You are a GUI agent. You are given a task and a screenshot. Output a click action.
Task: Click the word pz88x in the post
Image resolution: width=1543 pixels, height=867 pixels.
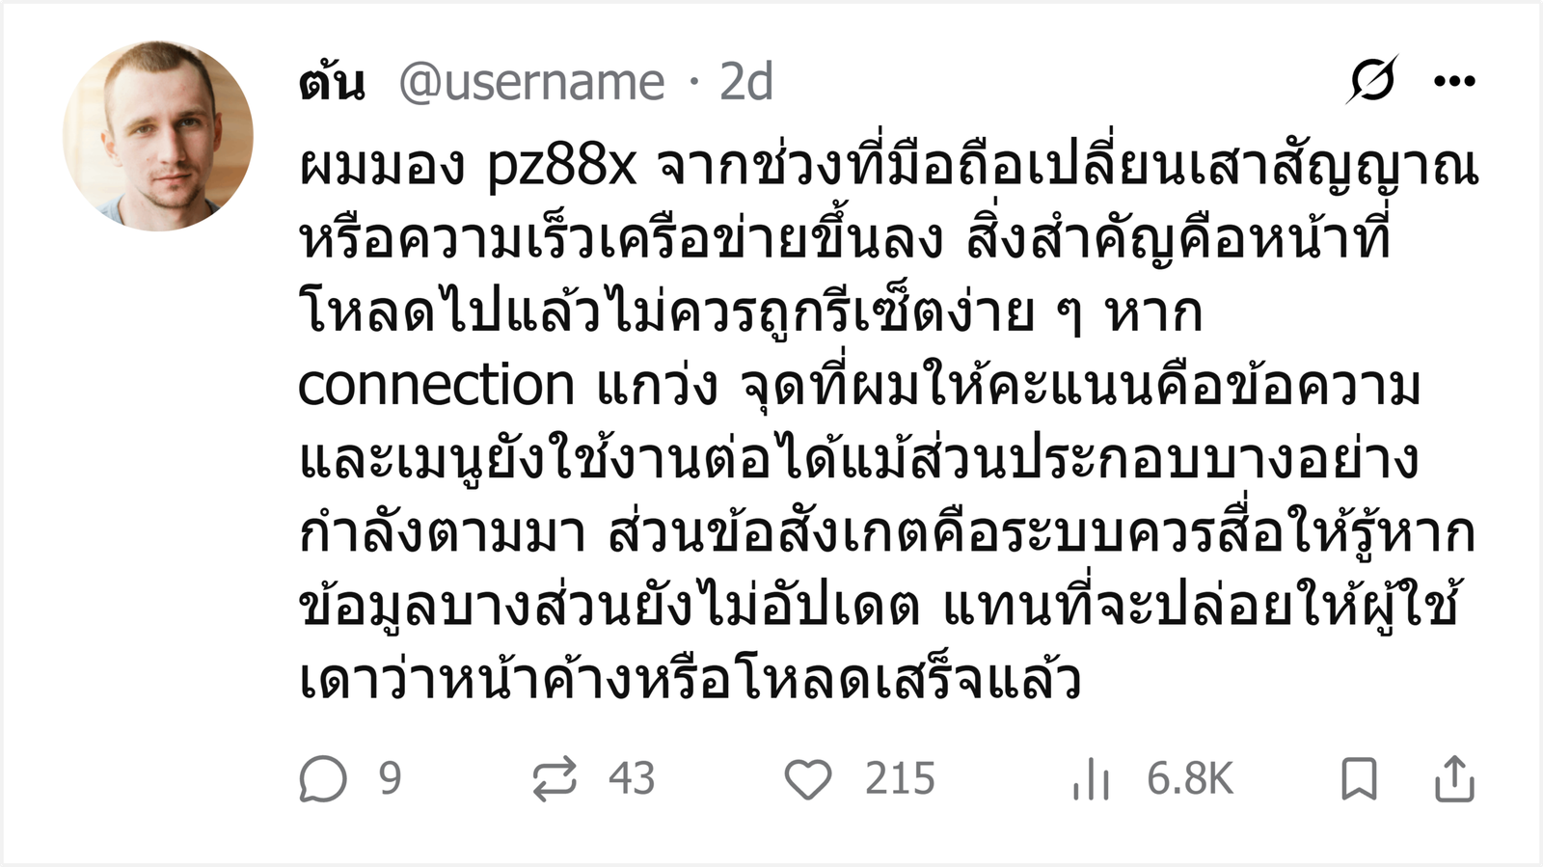tap(562, 168)
